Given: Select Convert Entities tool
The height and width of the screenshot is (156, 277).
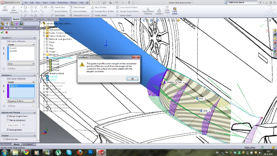Looking at the screenshot, I should pyautogui.click(x=78, y=11).
